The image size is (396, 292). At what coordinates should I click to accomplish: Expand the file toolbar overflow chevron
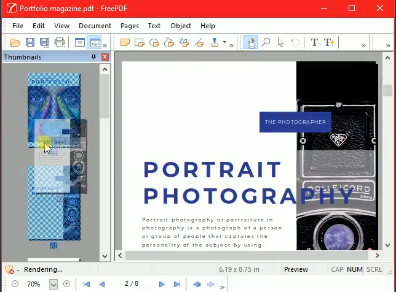click(x=106, y=45)
